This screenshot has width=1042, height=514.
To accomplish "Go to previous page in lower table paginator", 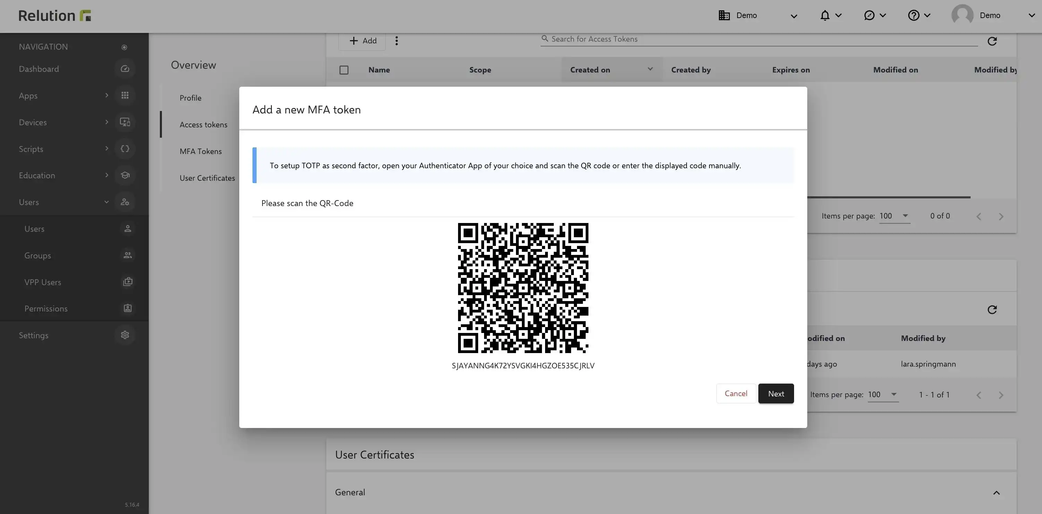I will pos(979,395).
